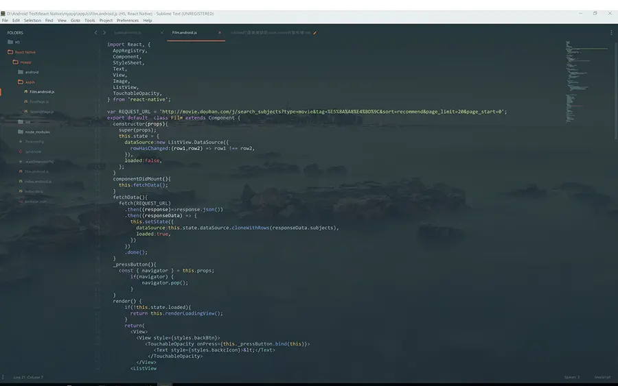Collapse the app/js folder
The width and height of the screenshot is (618, 386).
click(x=26, y=82)
